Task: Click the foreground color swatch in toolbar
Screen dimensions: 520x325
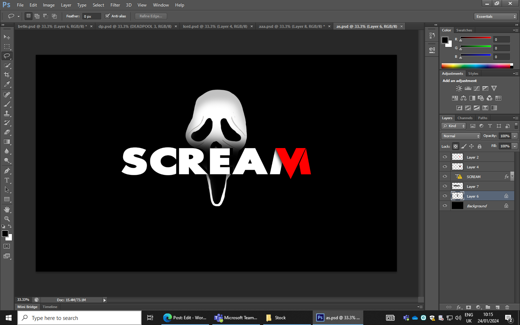Action: [x=5, y=234]
